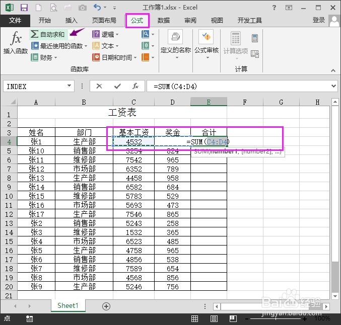341x325 pixels.
Task: Switch to Page Break Preview icon in status bar
Action: pos(233,318)
